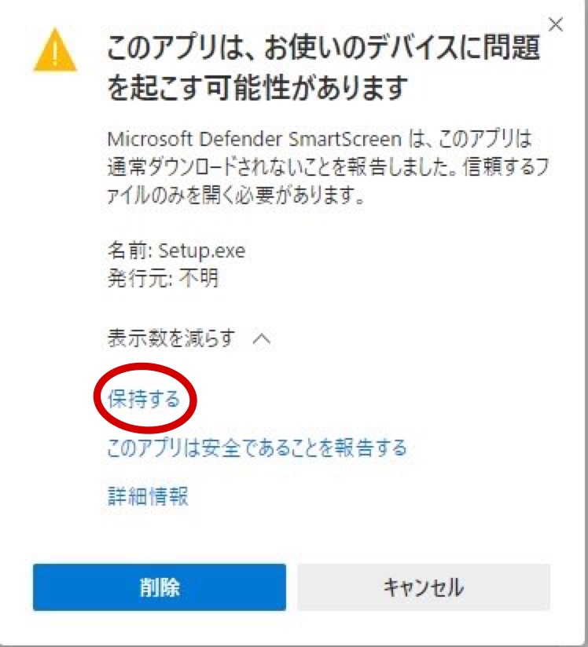Click the text このアプリは in the description

[x=485, y=139]
